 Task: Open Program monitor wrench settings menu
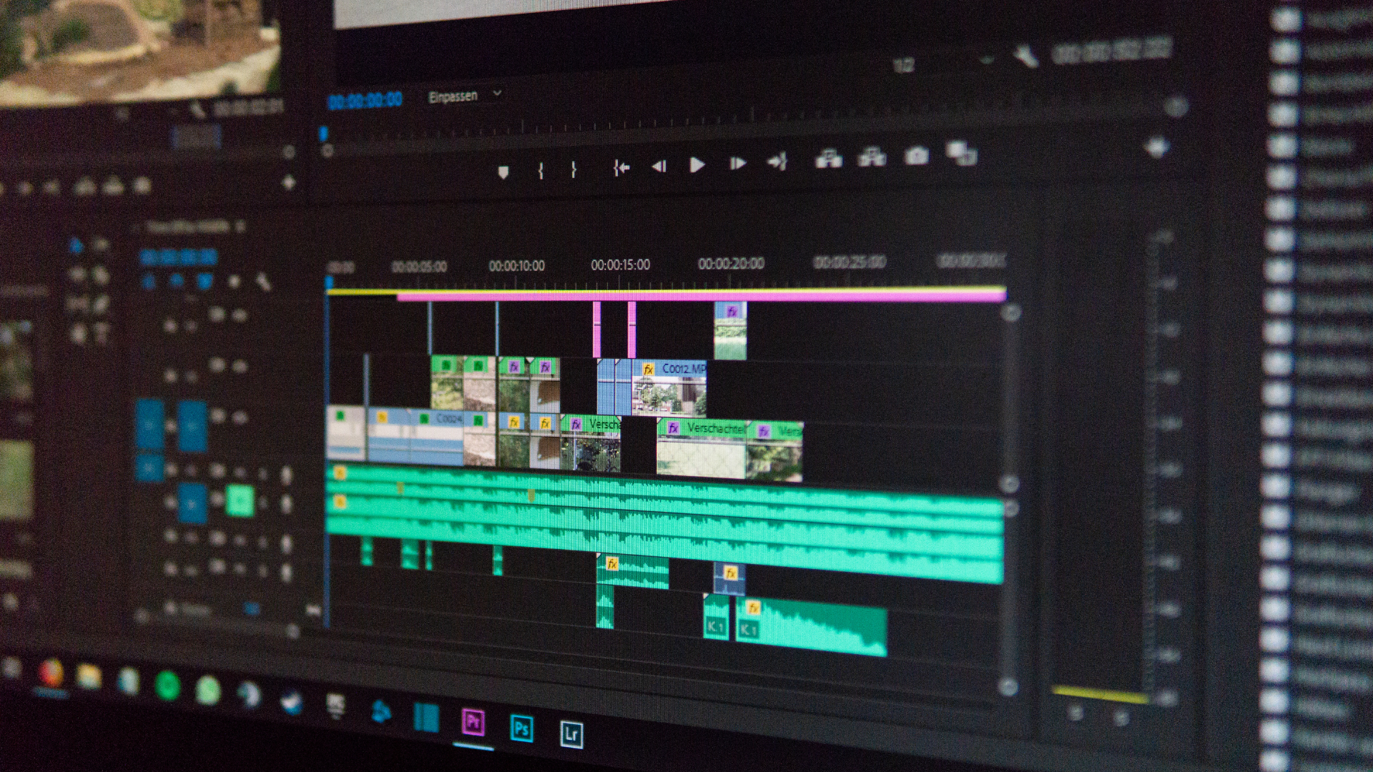(x=1026, y=56)
